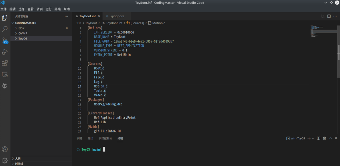Maximize the terminal panel size
340x166 pixels.
(331, 138)
